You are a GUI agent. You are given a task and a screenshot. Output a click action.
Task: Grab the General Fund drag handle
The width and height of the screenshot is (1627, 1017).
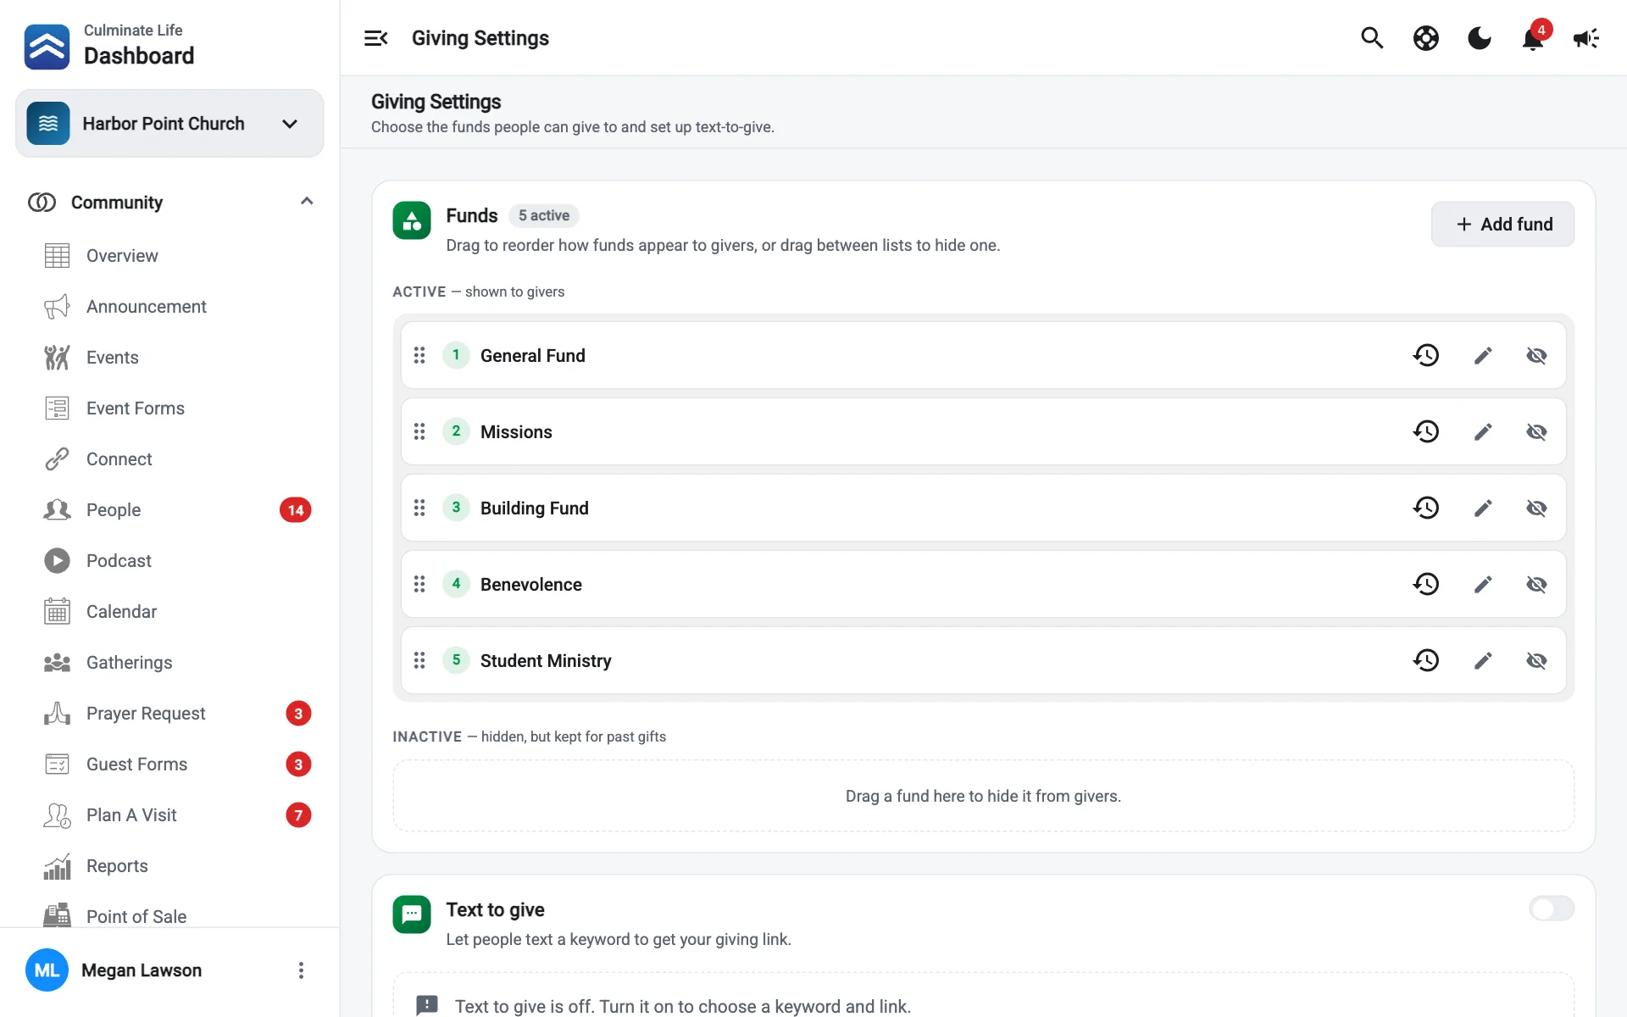419,355
